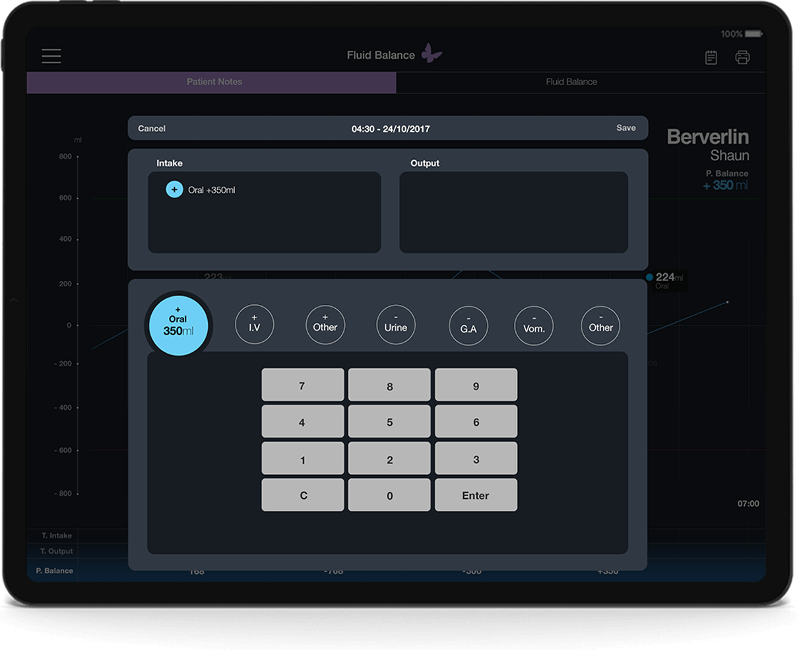Viewport: 803px width, 650px height.
Task: Select the Oral 350ml intake circle
Action: click(x=178, y=325)
